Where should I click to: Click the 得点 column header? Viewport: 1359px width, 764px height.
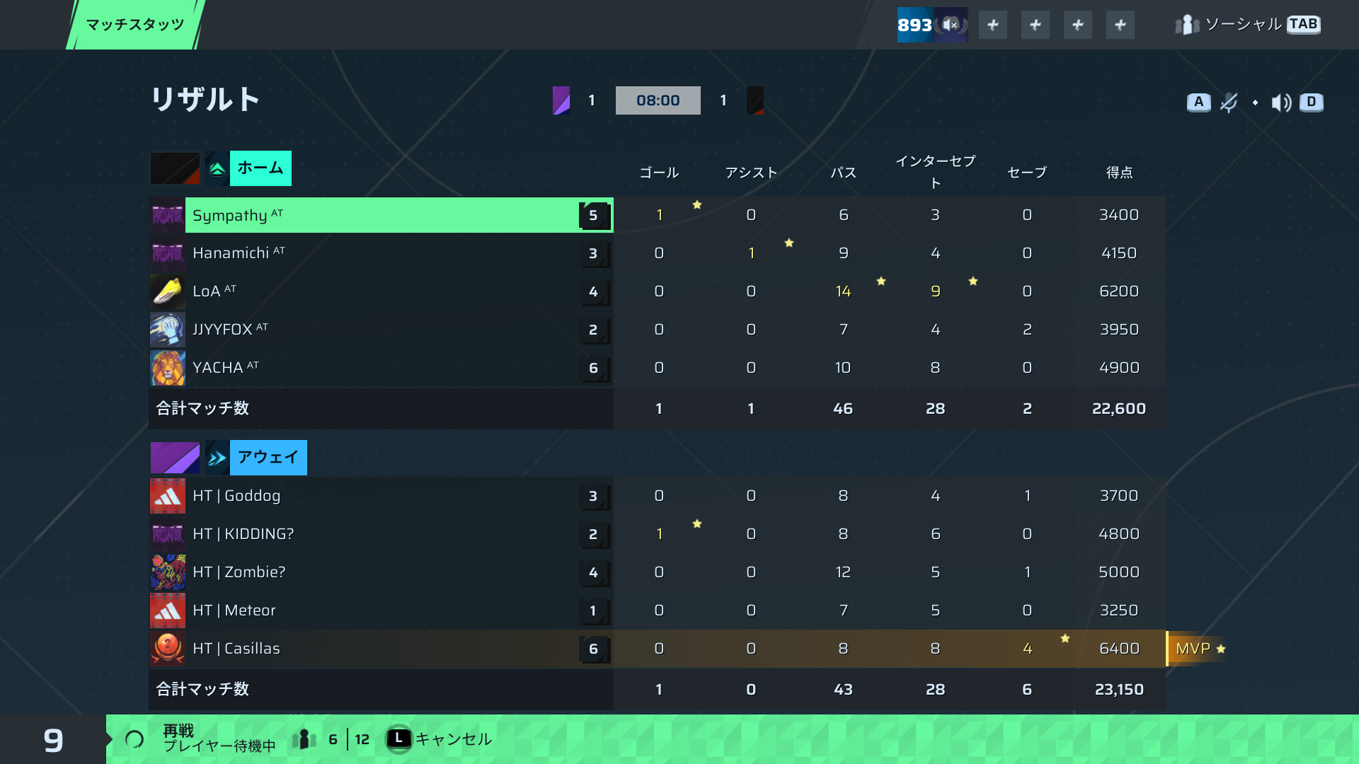(1119, 173)
